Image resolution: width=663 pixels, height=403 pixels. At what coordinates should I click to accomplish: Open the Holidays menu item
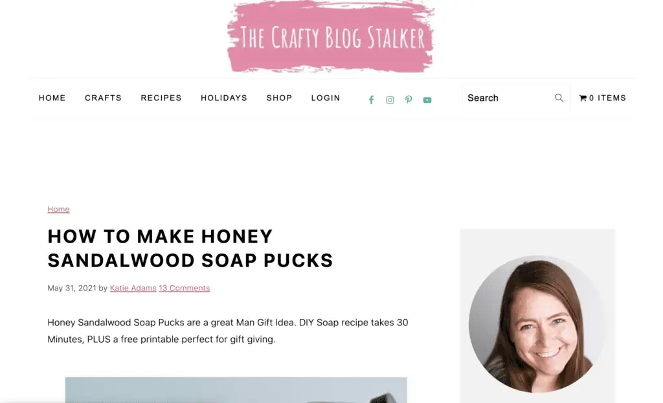pyautogui.click(x=223, y=98)
